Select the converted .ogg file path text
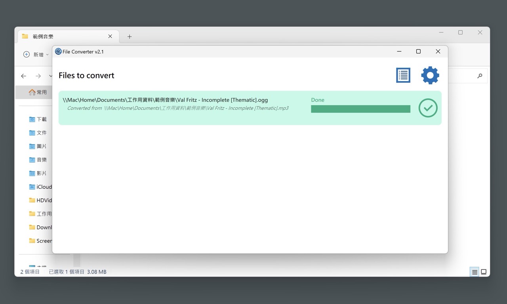 point(165,100)
